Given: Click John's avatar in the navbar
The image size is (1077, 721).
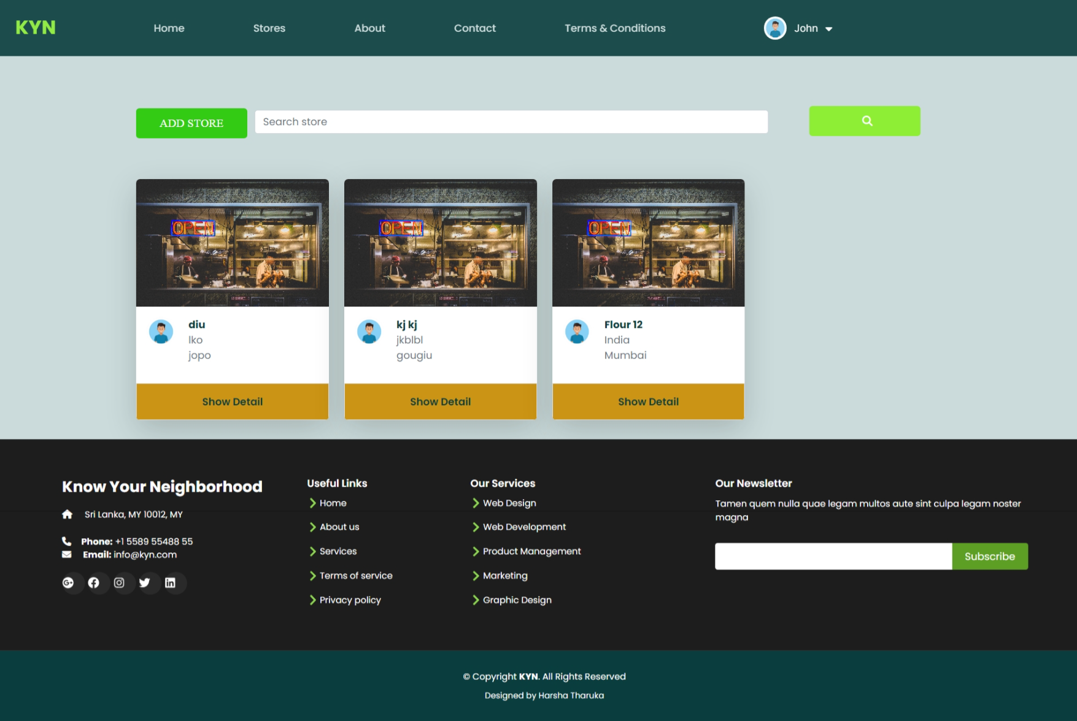Looking at the screenshot, I should [x=775, y=28].
